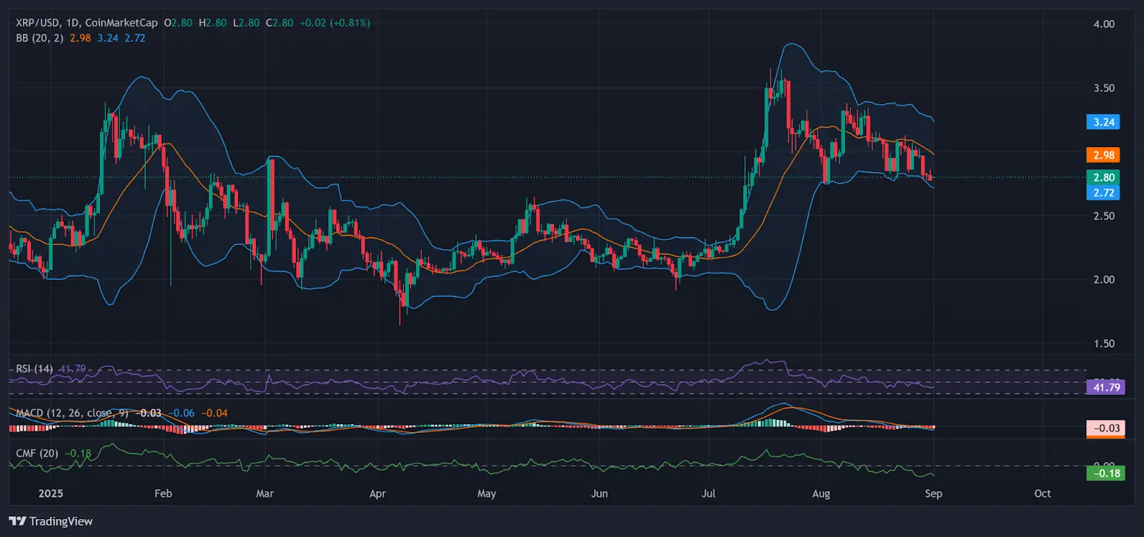The height and width of the screenshot is (537, 1144).
Task: Click the Sep time axis label
Action: 933,493
